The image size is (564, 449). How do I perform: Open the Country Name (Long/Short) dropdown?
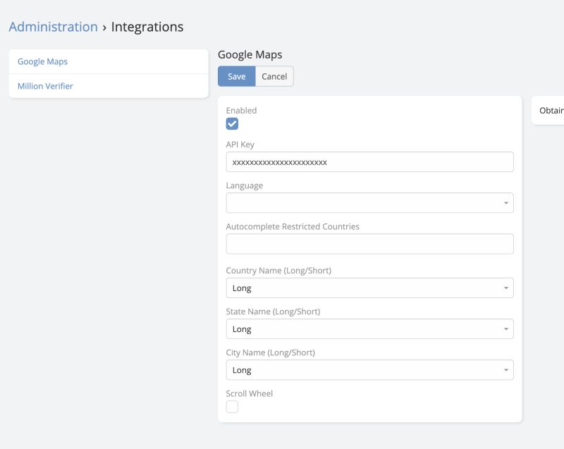tap(370, 288)
